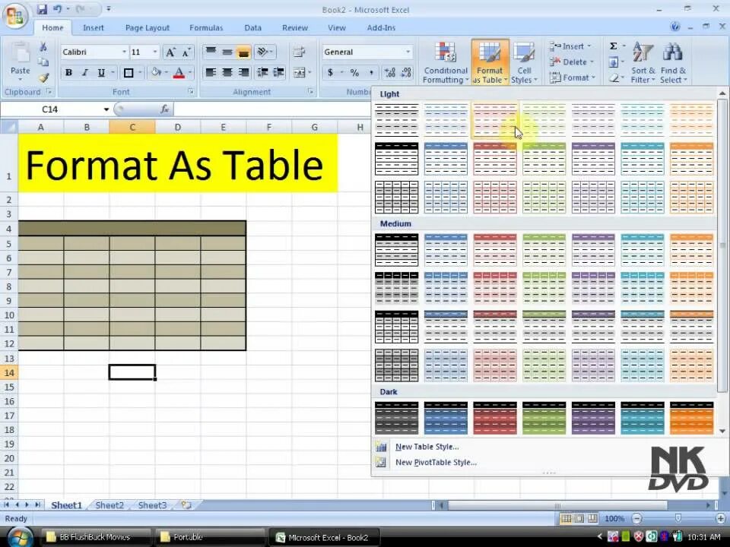Increase font size with Grow Font
The width and height of the screenshot is (730, 547).
(170, 52)
